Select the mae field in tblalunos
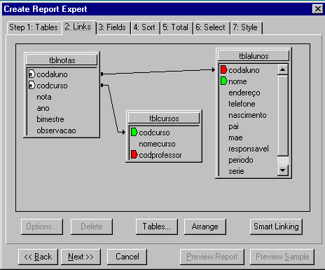This screenshot has width=325, height=270. point(235,137)
